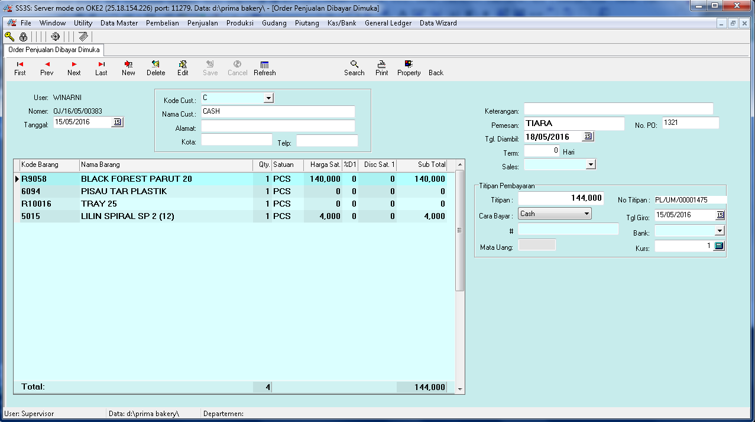This screenshot has width=755, height=422.
Task: Expand the Sales dropdown
Action: click(591, 165)
